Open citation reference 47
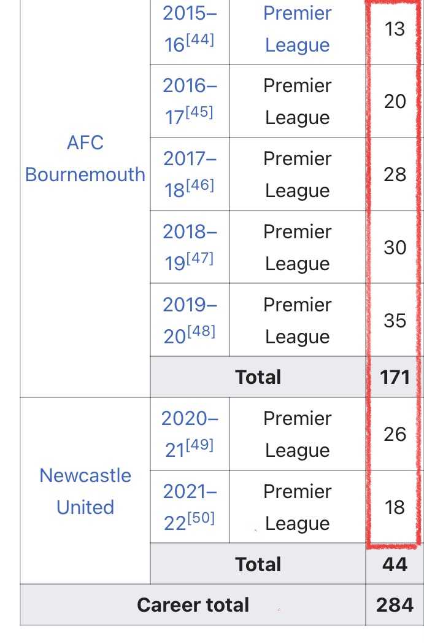Image resolution: width=424 pixels, height=643 pixels. click(200, 259)
